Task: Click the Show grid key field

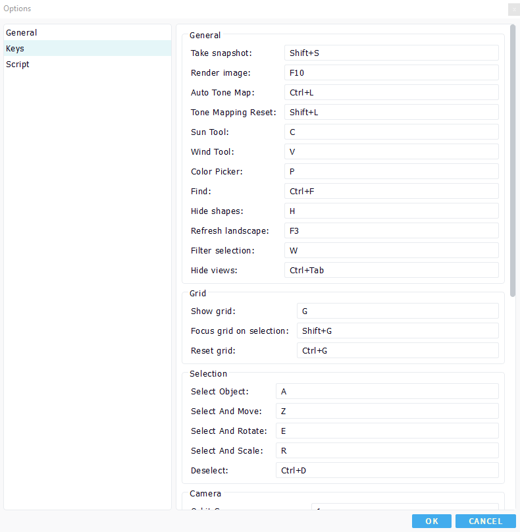Action: tap(397, 311)
